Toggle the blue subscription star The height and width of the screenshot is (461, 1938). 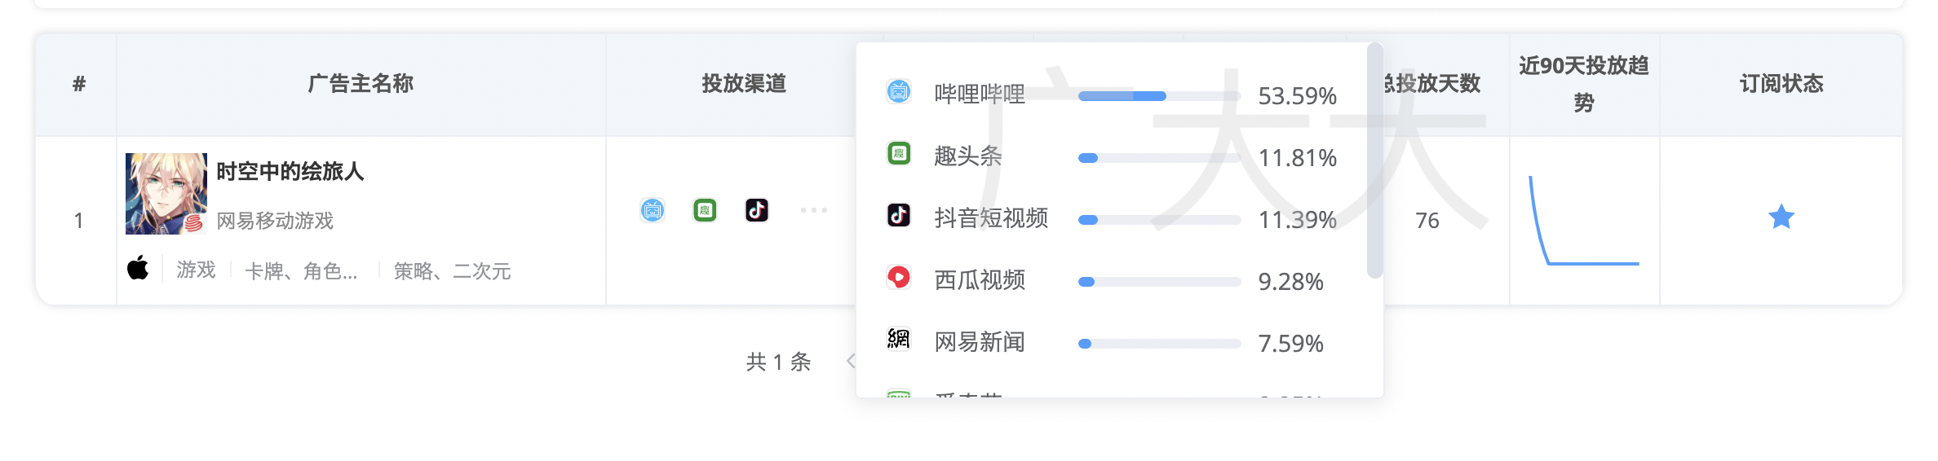(1781, 217)
